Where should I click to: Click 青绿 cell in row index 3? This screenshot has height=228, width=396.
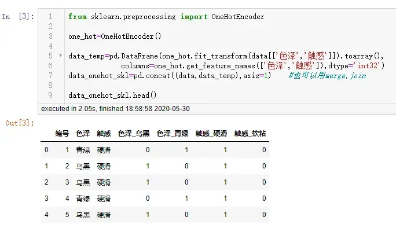[83, 198]
